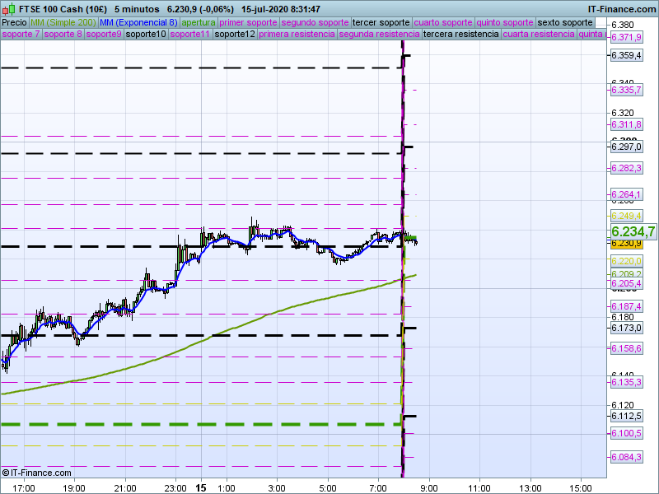Click the sexto soporte label

pos(565,23)
